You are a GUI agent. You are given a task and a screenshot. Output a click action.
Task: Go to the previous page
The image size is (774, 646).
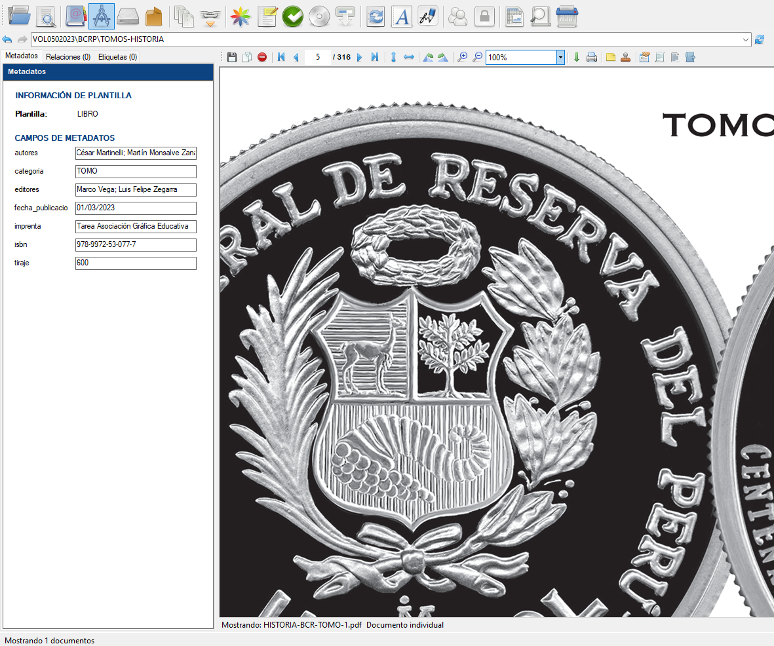[295, 57]
